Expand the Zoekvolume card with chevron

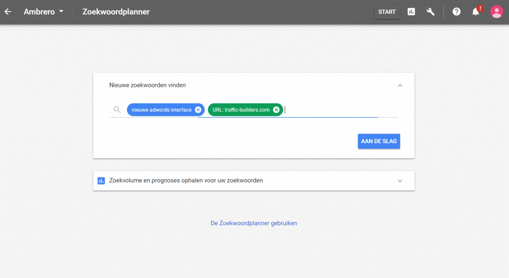click(400, 181)
